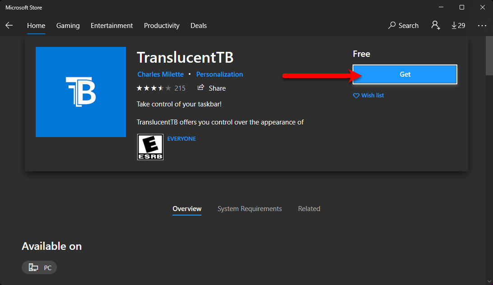Image resolution: width=493 pixels, height=285 pixels.
Task: Open the Personalization category link
Action: (x=219, y=74)
